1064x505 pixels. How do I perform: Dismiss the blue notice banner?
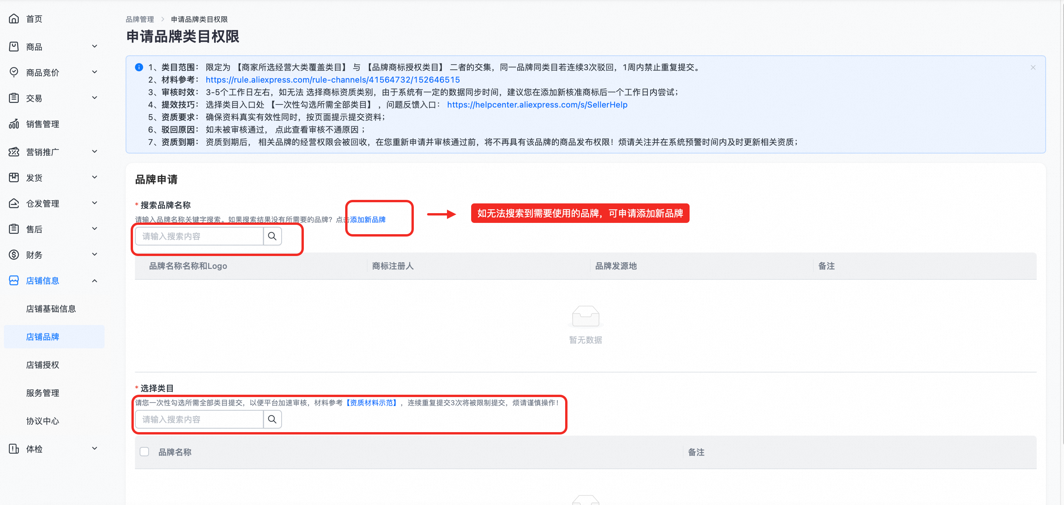[1033, 67]
